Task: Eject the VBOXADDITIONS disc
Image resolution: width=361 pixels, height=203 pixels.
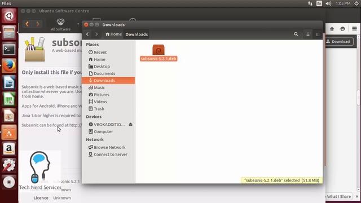Action: (130, 124)
